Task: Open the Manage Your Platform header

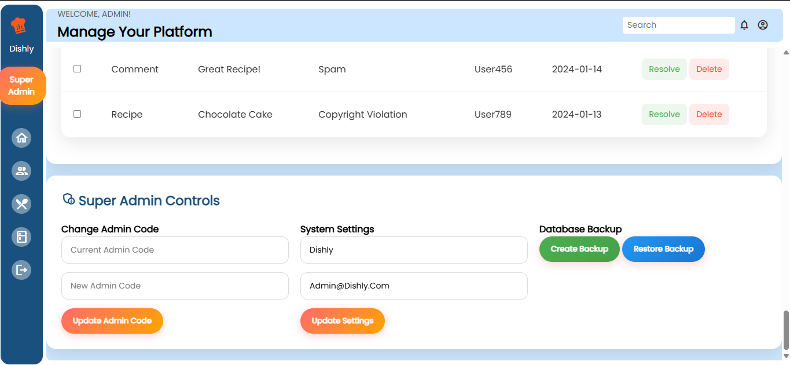Action: coord(134,32)
